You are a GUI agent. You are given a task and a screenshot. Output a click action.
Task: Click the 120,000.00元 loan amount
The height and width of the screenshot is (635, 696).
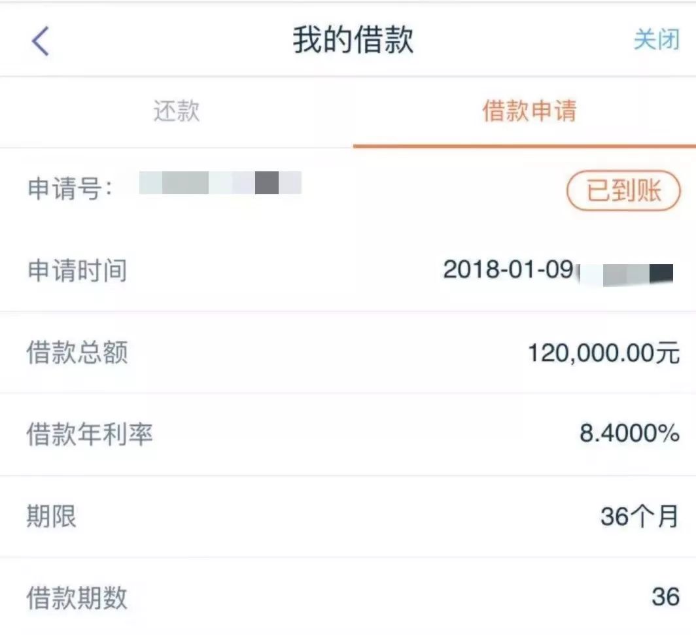[603, 353]
